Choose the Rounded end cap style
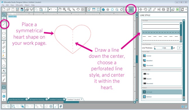The height and width of the screenshot is (110, 189). coord(162,84)
